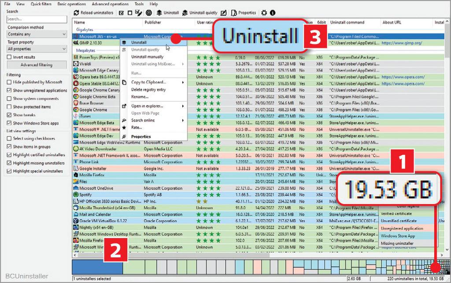451x283 pixels.
Task: Click the edit pencil toolbar icon
Action: (223, 13)
